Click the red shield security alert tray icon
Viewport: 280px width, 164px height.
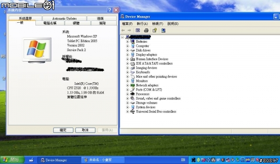pyautogui.click(x=257, y=160)
